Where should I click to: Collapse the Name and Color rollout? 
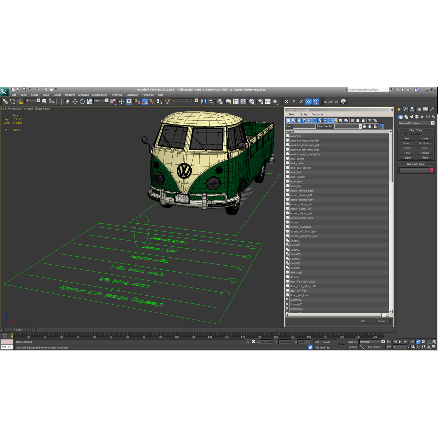416,164
